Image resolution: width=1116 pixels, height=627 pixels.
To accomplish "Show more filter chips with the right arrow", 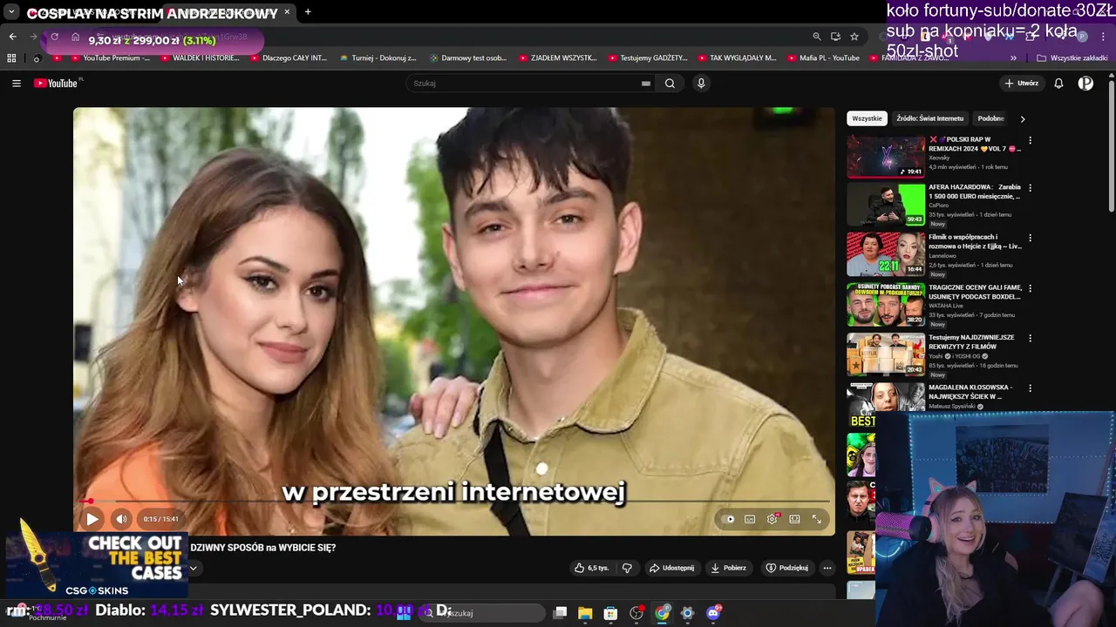I will pos(1023,118).
